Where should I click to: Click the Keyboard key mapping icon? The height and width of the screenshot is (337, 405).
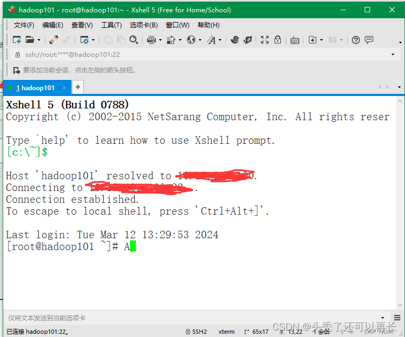pos(295,40)
